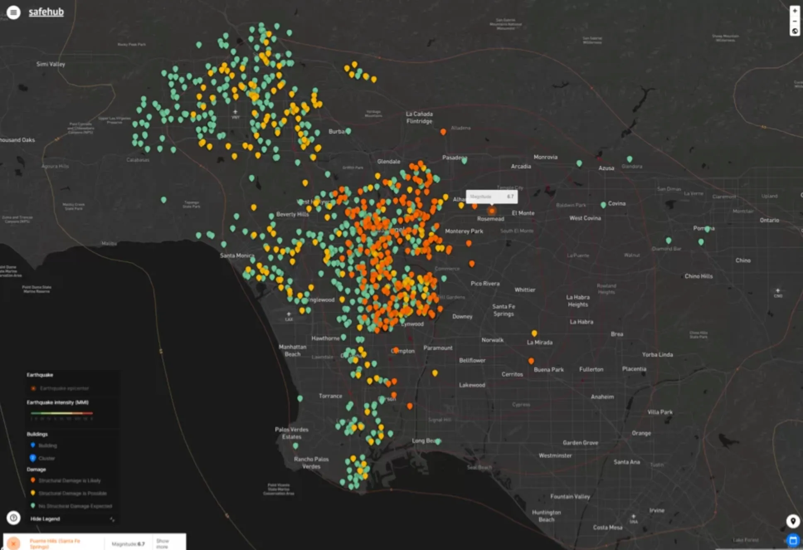The height and width of the screenshot is (550, 803).
Task: Collapse legend using Hide Legend
Action: (x=45, y=519)
